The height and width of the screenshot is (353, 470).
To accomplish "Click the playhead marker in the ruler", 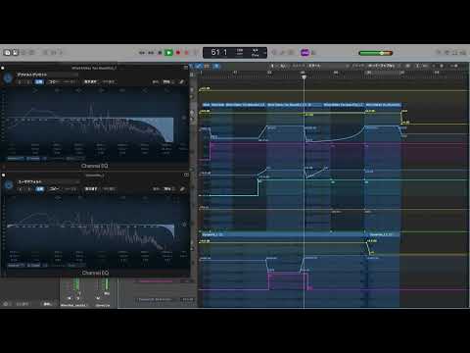I will pos(304,76).
